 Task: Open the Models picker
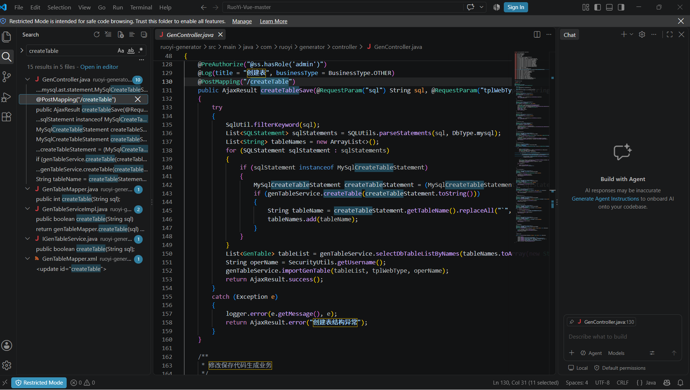(x=616, y=353)
